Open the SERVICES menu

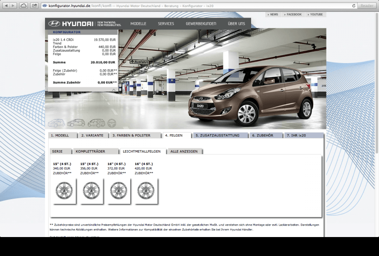(x=166, y=24)
